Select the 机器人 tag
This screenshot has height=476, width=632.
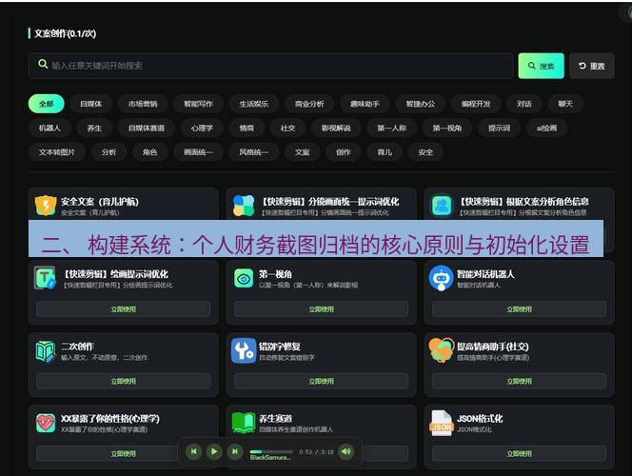click(50, 128)
